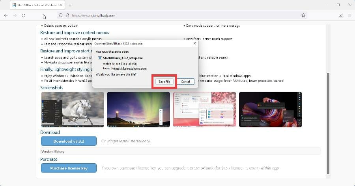Screen dimensions: 355x186
Task: Click the startallback.com address bar
Action: click(182, 15)
